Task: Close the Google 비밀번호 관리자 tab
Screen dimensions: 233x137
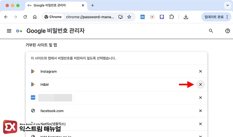Action: click(x=83, y=5)
